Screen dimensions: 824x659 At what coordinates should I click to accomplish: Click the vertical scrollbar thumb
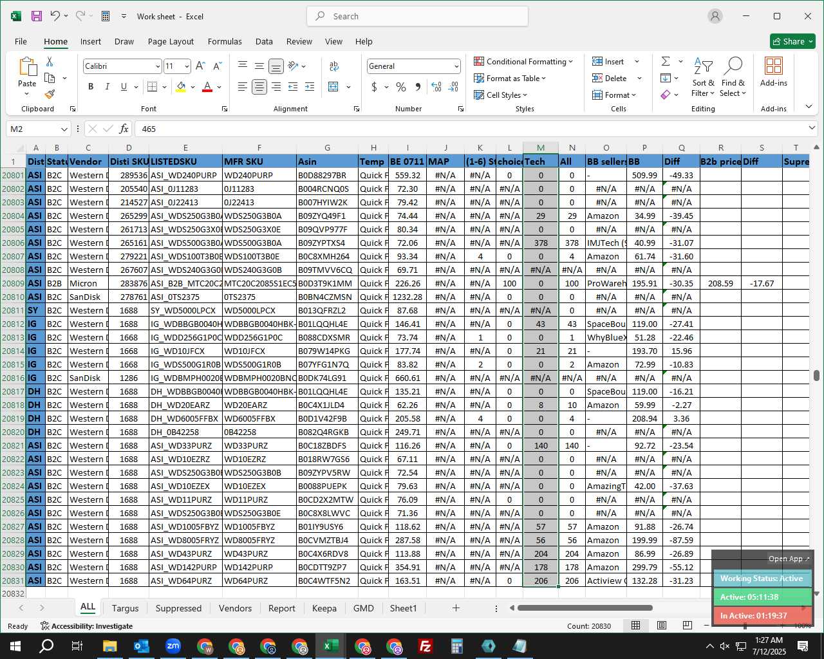(x=816, y=375)
